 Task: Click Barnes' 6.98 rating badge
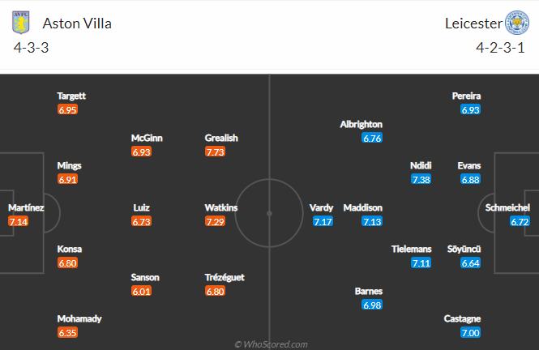click(x=372, y=305)
